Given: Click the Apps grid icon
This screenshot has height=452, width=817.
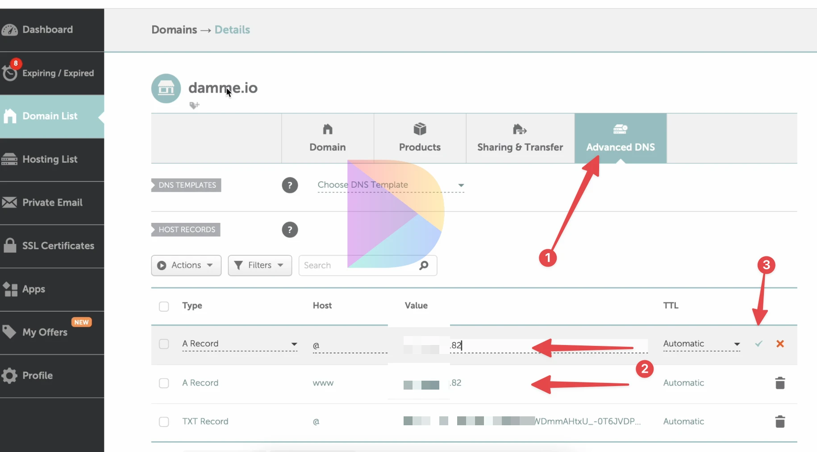Looking at the screenshot, I should pyautogui.click(x=10, y=289).
